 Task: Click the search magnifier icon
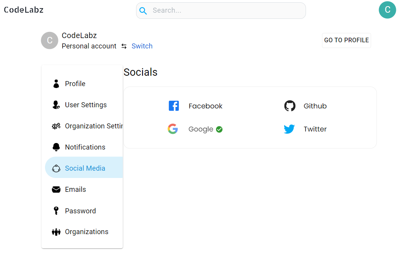(143, 10)
